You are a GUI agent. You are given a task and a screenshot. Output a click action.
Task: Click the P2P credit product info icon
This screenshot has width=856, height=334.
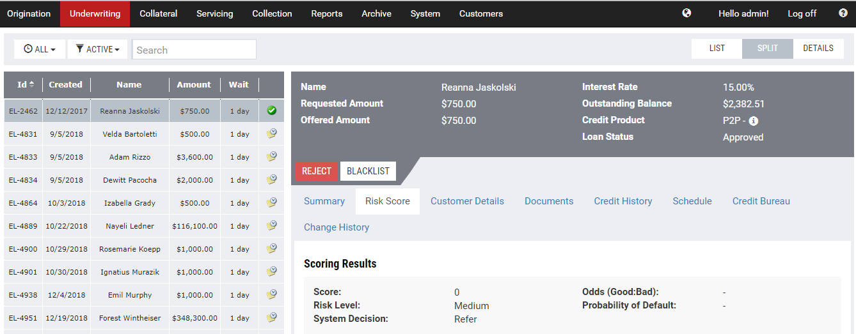point(753,121)
